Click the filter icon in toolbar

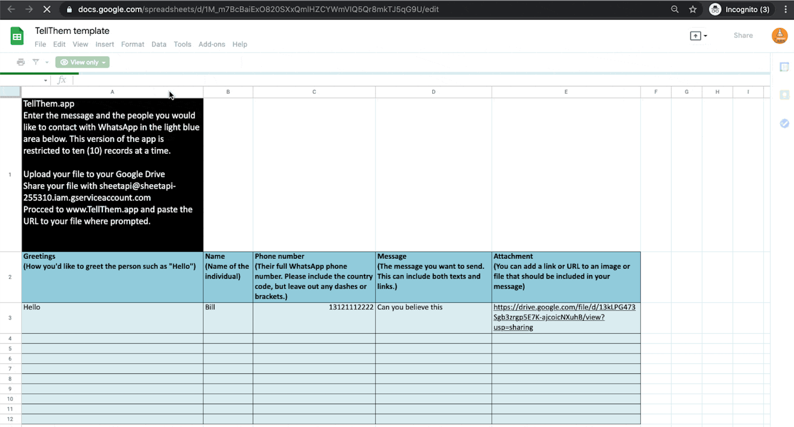36,62
